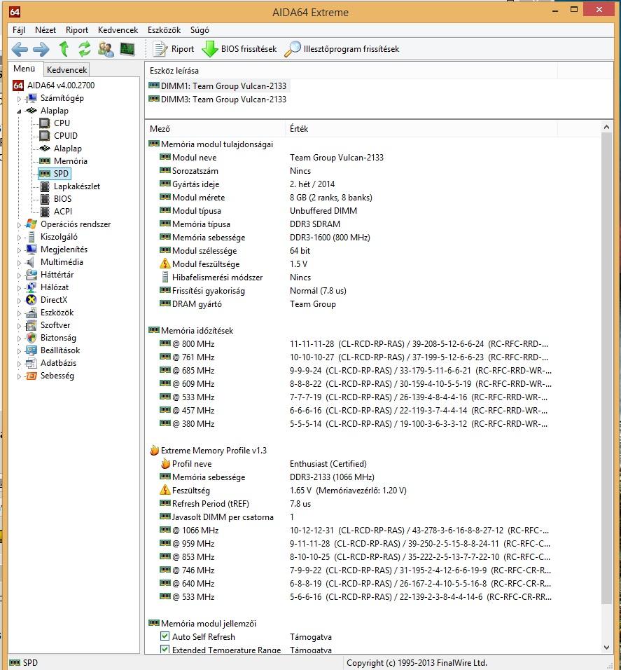Screen dimensions: 621x670
Task: Select the Sebesség tree item
Action: coord(50,376)
